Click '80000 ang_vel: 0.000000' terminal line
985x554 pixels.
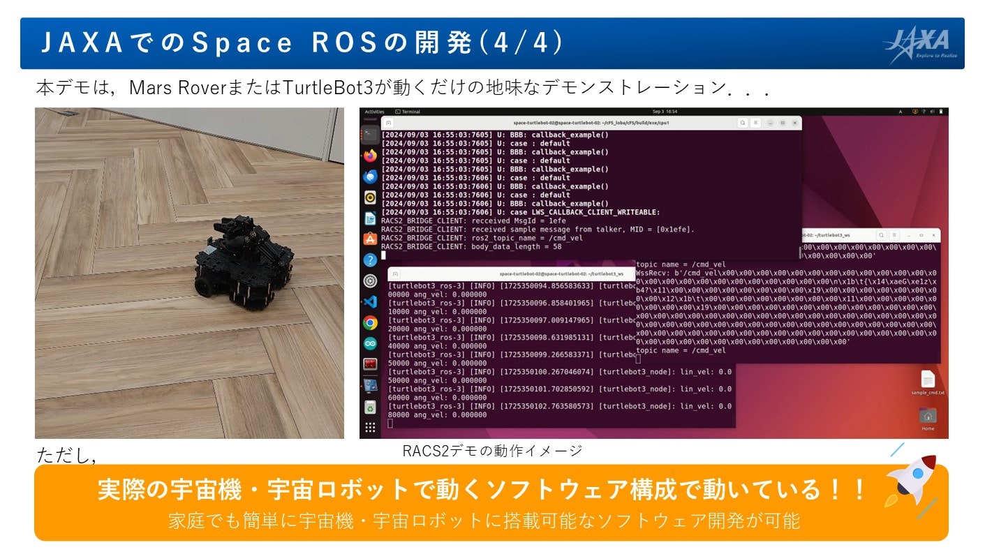pos(437,414)
